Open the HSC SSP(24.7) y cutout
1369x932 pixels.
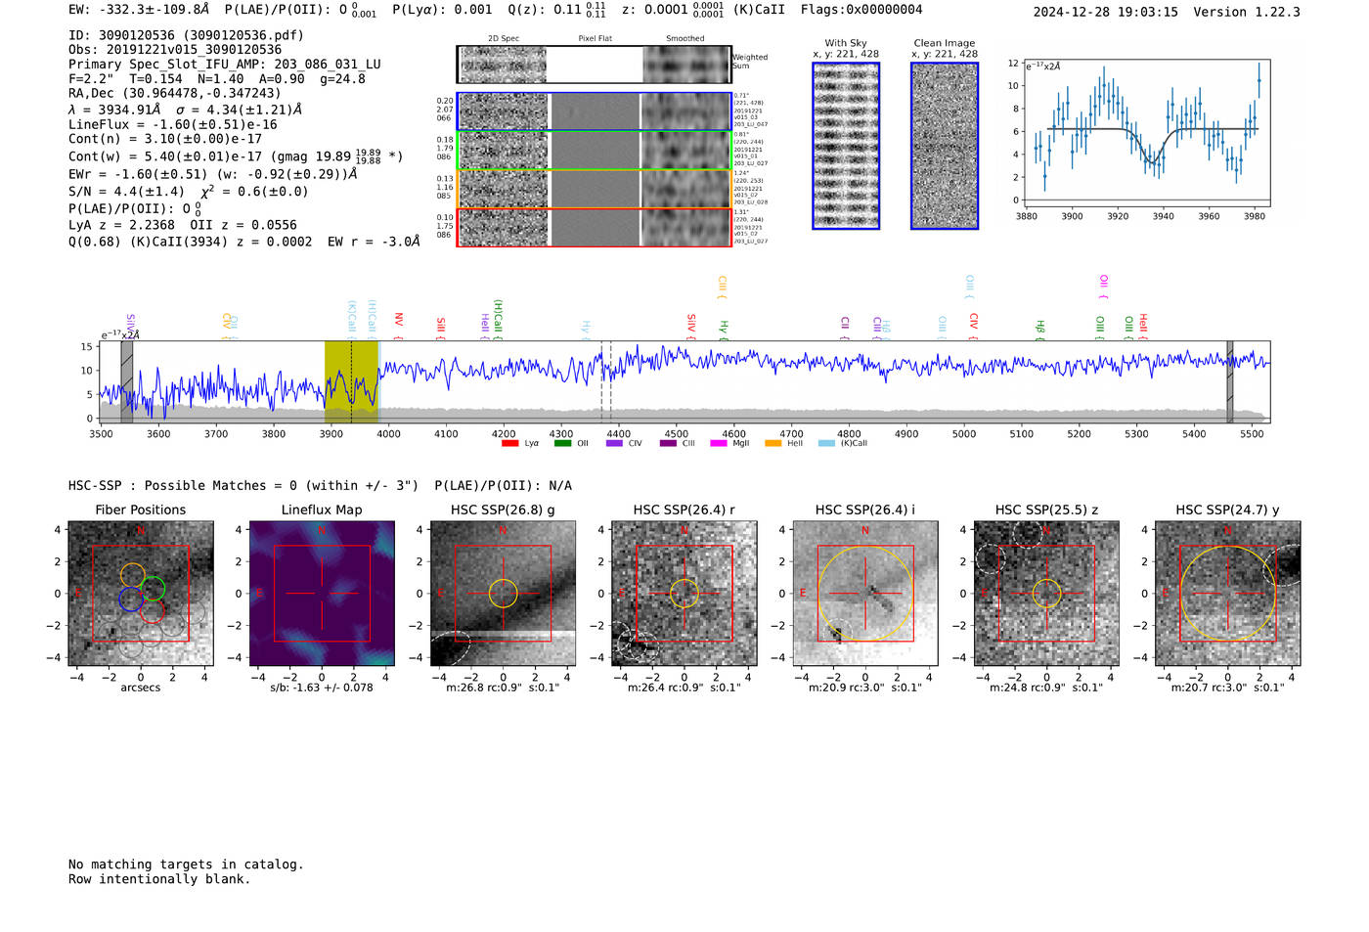1228,594
